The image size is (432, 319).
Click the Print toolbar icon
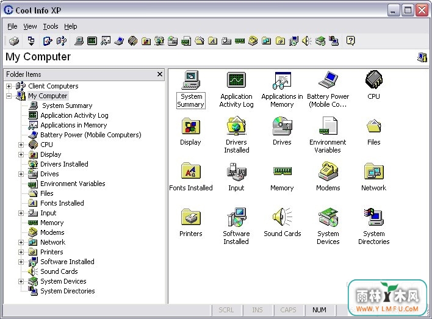(x=14, y=41)
